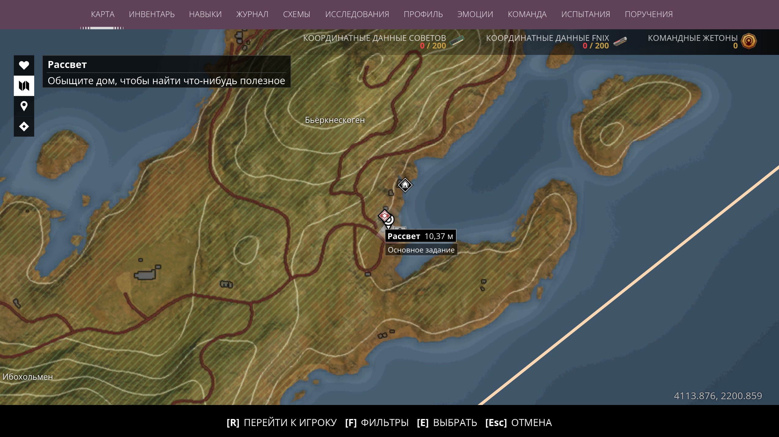779x437 pixels.
Task: Click the Отмена button
Action: click(x=519, y=423)
